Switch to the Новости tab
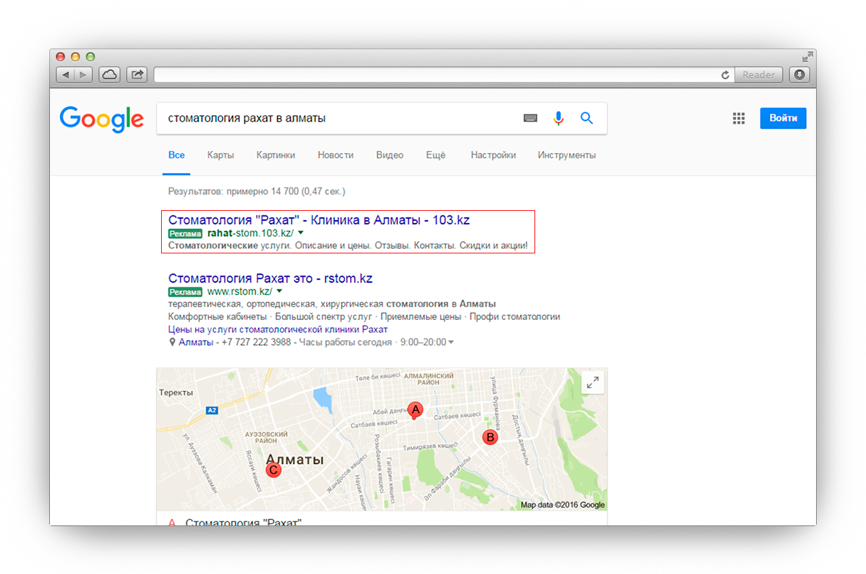Image resolution: width=866 pixels, height=574 pixels. click(335, 155)
